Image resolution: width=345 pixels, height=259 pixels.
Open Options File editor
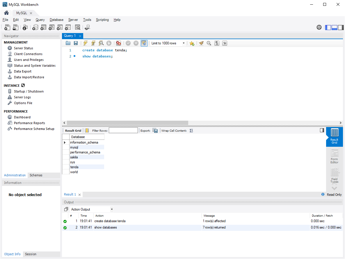[x=23, y=103]
